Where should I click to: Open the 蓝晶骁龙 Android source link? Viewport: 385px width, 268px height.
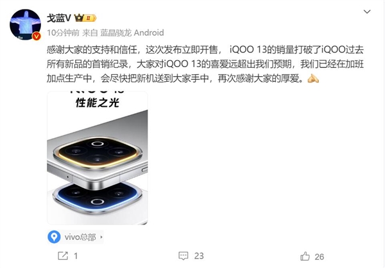[x=132, y=33]
